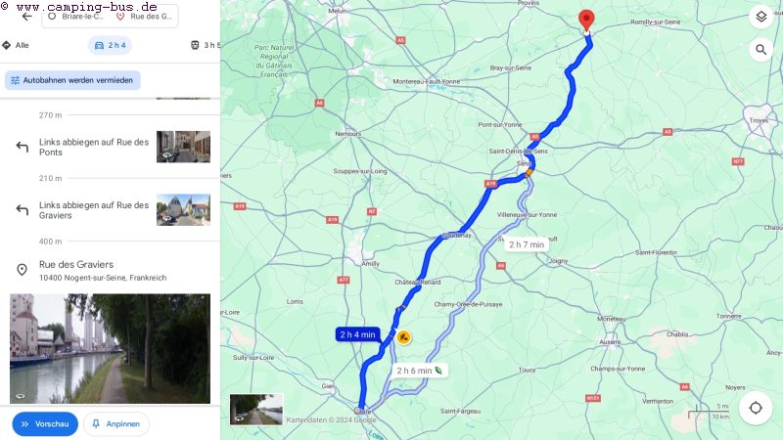Click the red destination pin on map
The height and width of the screenshot is (440, 783).
tap(586, 22)
